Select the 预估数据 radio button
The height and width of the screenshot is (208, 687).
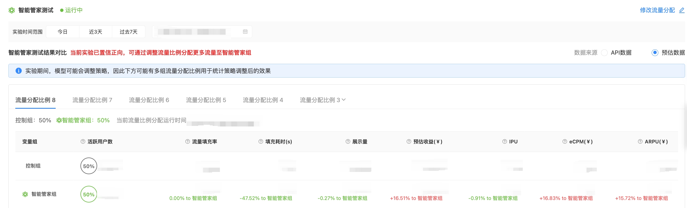655,53
